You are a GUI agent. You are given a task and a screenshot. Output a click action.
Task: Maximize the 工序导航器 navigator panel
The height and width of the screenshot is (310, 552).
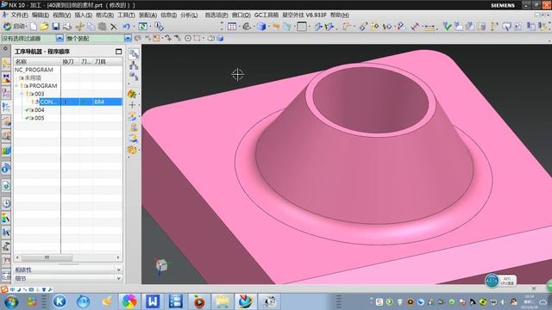tap(119, 52)
